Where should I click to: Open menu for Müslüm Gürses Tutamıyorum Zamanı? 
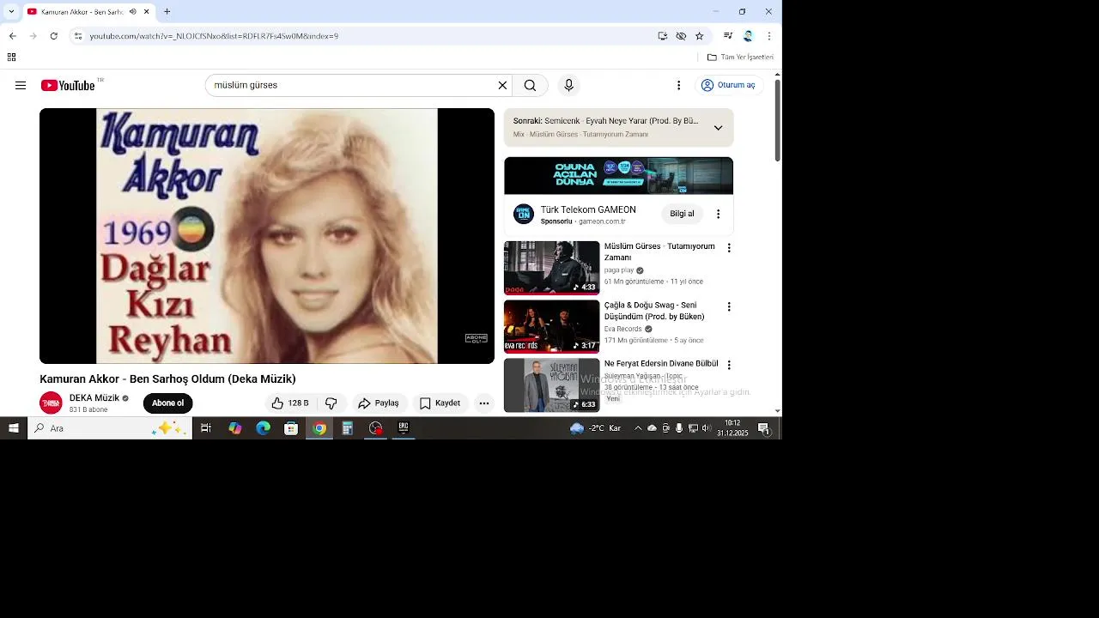point(729,248)
